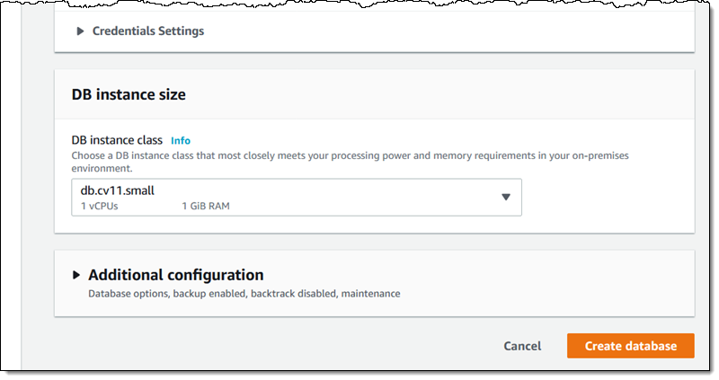This screenshot has width=719, height=380.
Task: Click the Credentials Settings section title
Action: coord(148,31)
